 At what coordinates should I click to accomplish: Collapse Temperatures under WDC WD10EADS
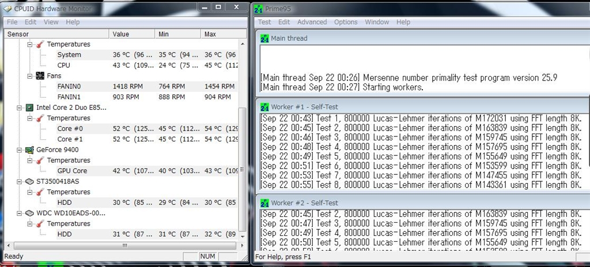(x=30, y=224)
